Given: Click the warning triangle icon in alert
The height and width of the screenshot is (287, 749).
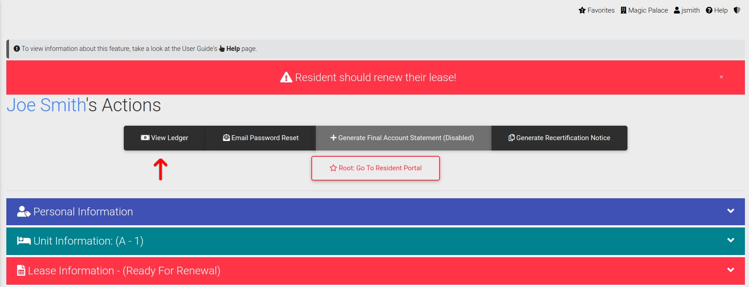Looking at the screenshot, I should click(286, 77).
